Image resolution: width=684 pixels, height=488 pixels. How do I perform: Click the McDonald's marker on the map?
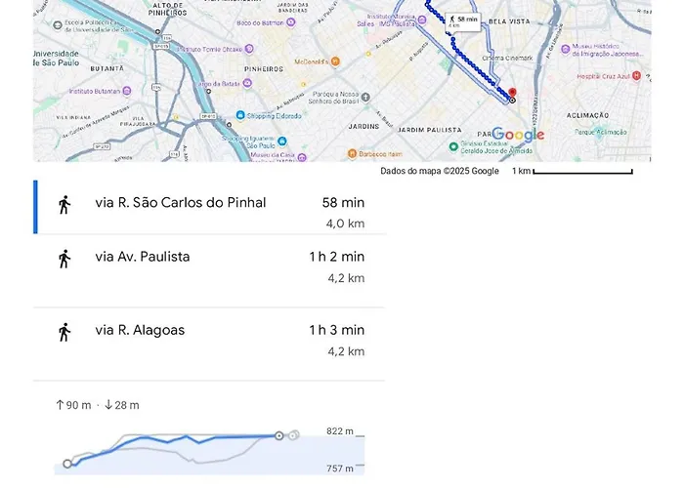[x=335, y=61]
